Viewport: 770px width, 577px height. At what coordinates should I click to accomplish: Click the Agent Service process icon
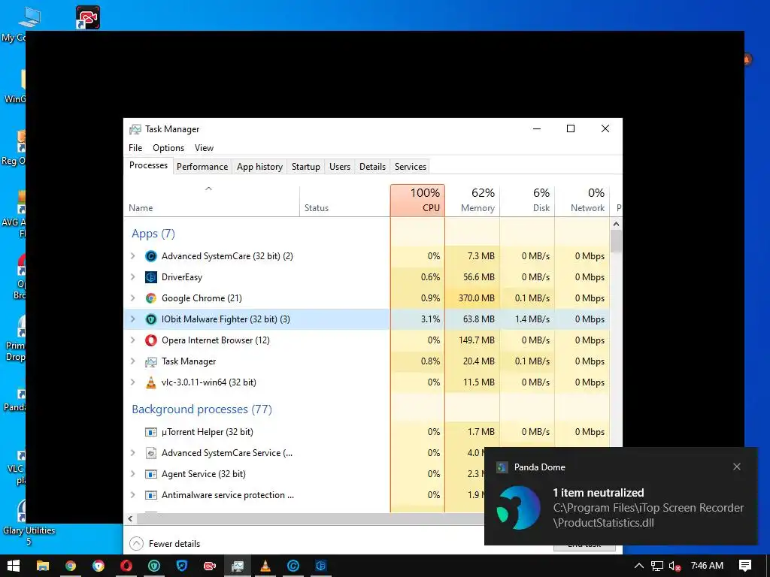[150, 475]
